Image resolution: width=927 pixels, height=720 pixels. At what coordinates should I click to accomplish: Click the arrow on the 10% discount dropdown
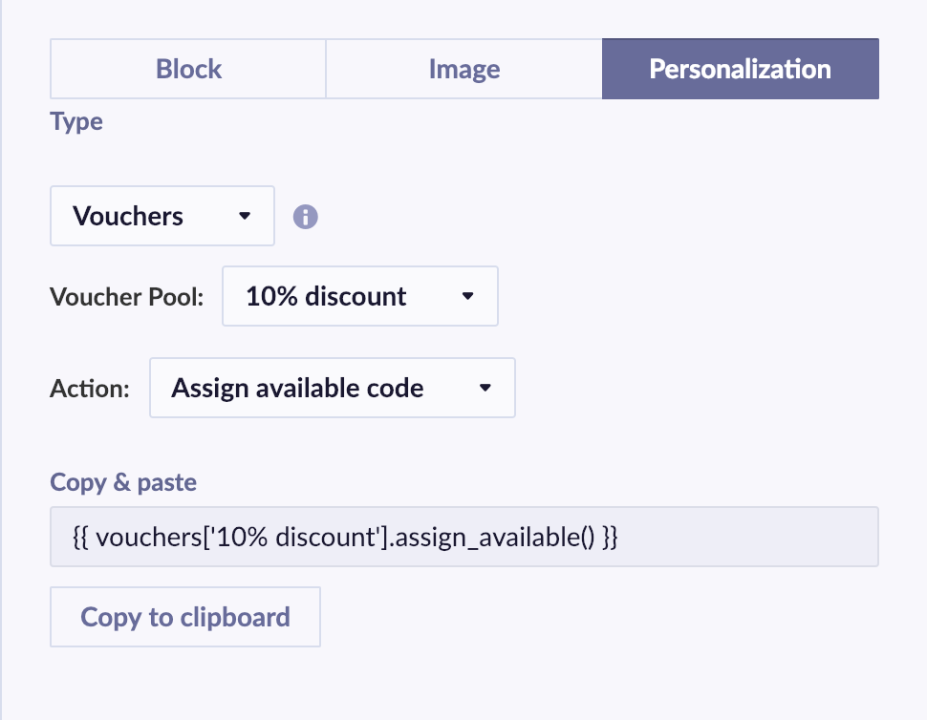tap(467, 297)
